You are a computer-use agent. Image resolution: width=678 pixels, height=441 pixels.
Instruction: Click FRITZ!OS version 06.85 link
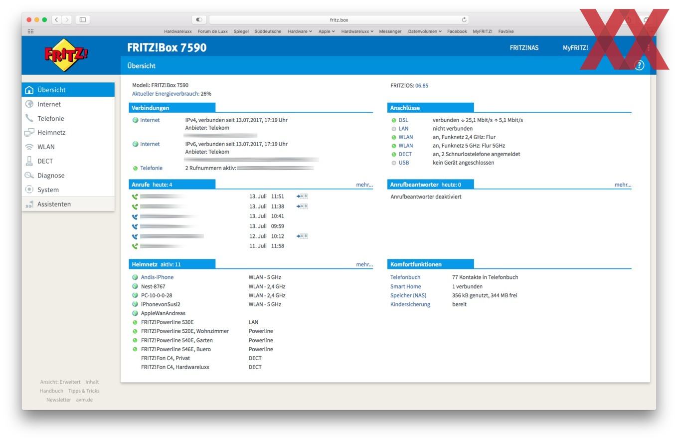click(422, 85)
